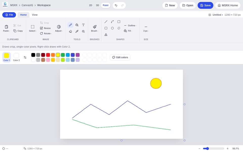Choose the Ellipse shape
Screen dimensions: 243x152
[112, 28]
